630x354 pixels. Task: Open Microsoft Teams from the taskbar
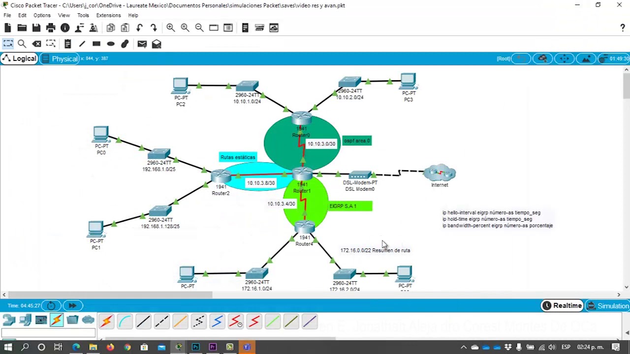(x=247, y=347)
